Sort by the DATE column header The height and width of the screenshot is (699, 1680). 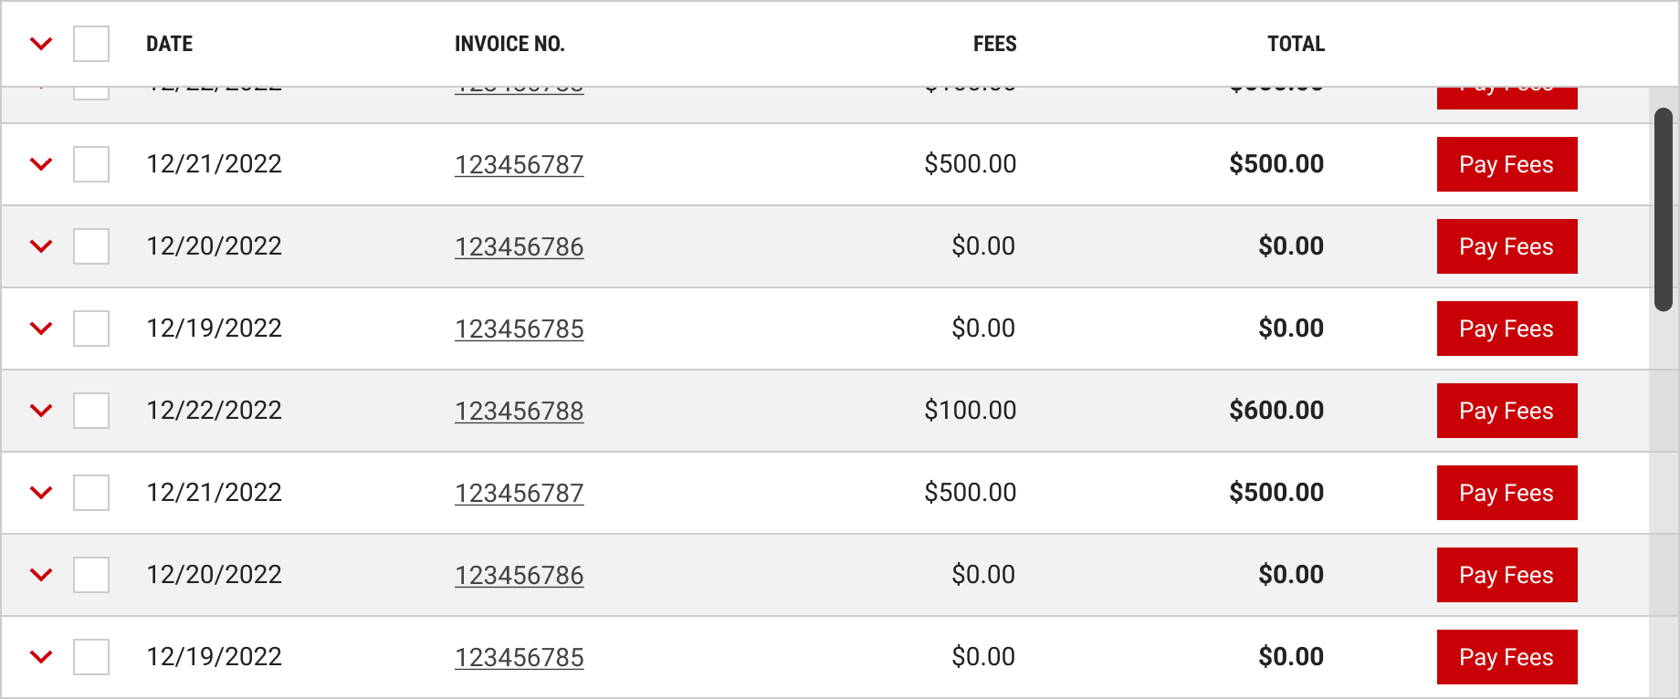pyautogui.click(x=169, y=44)
